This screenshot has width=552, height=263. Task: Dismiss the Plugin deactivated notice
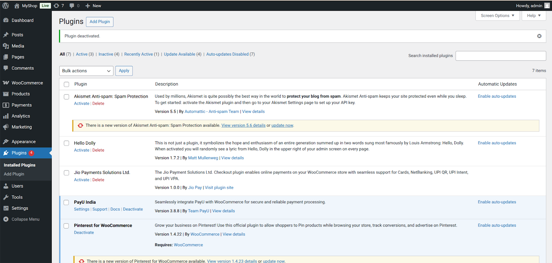pyautogui.click(x=539, y=36)
